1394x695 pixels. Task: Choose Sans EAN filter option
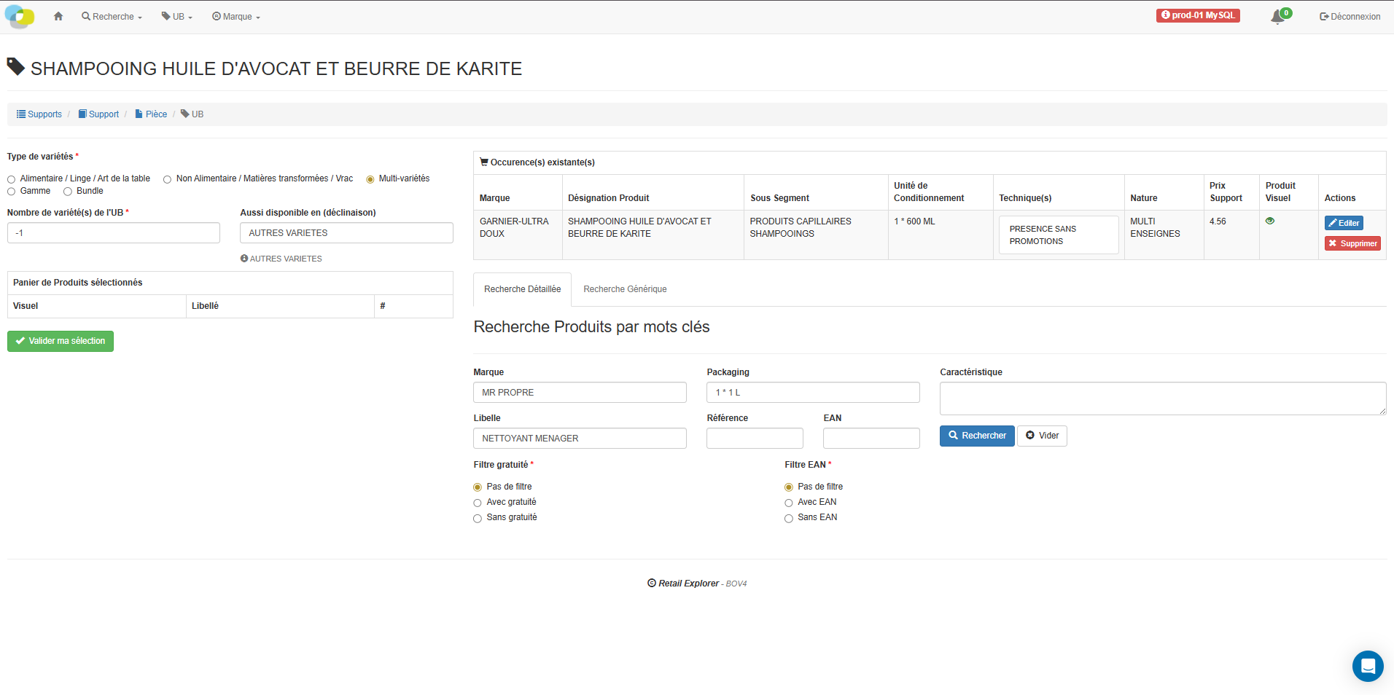(x=788, y=518)
